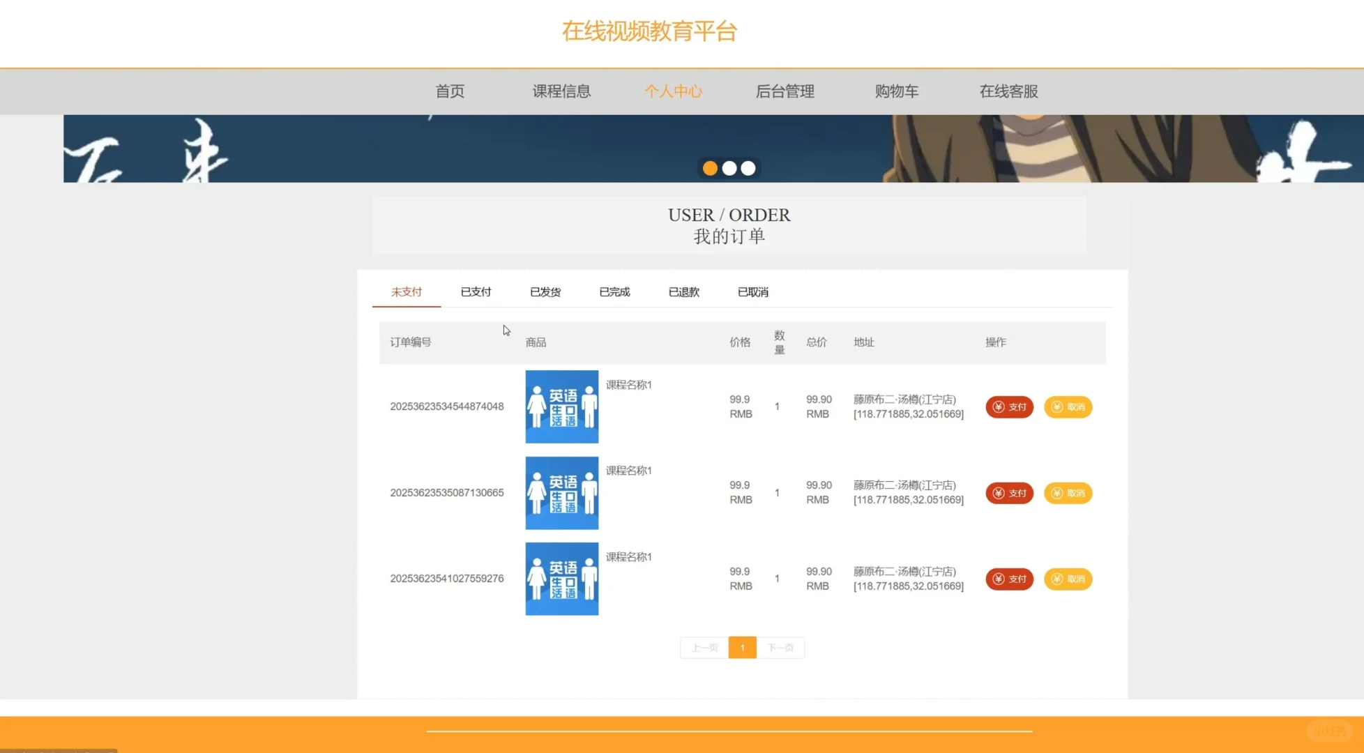Select the third carousel indicator dot
This screenshot has height=753, width=1364.
pos(748,168)
